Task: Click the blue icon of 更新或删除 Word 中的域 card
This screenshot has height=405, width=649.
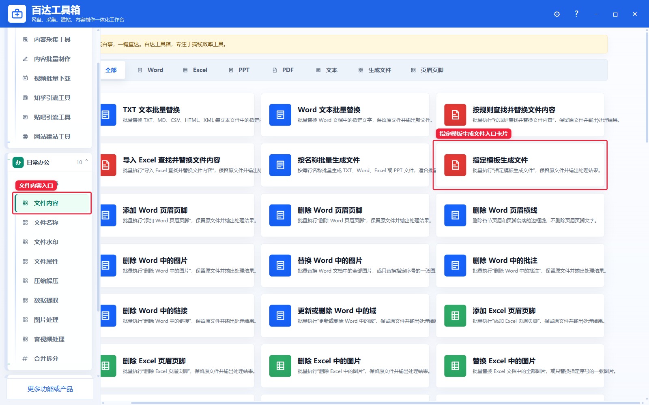Action: click(280, 316)
